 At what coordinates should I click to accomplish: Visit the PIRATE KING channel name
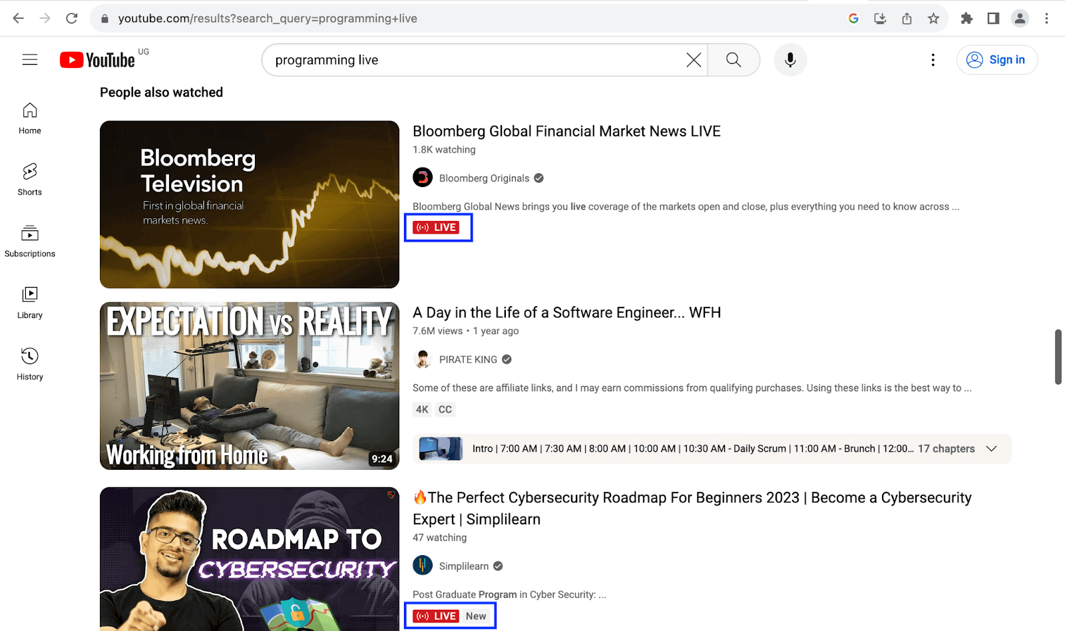[x=468, y=359]
